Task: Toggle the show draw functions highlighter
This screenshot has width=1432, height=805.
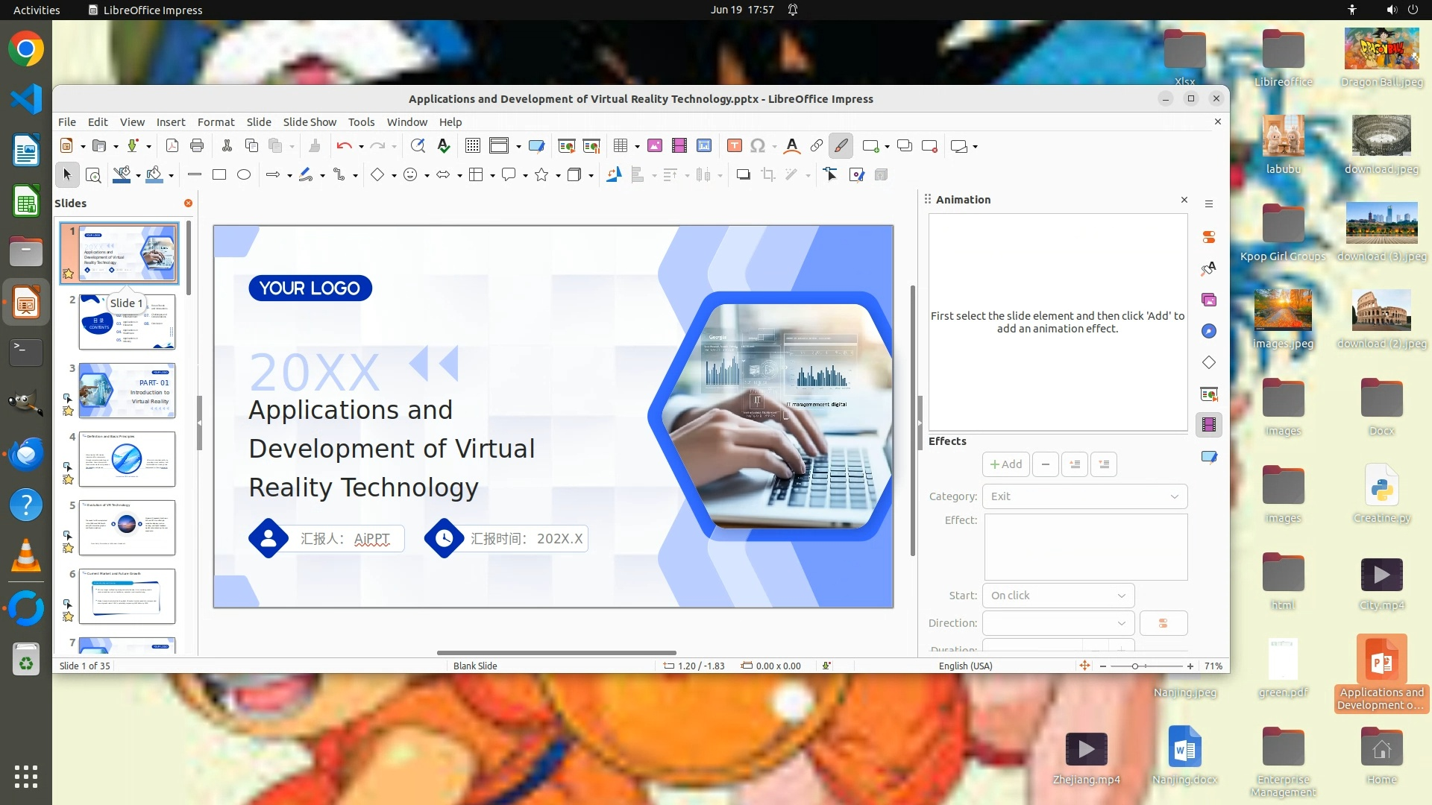Action: coord(841,145)
